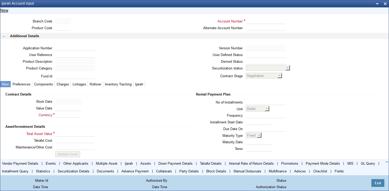Open Manual Disbursals link

[x=247, y=171]
